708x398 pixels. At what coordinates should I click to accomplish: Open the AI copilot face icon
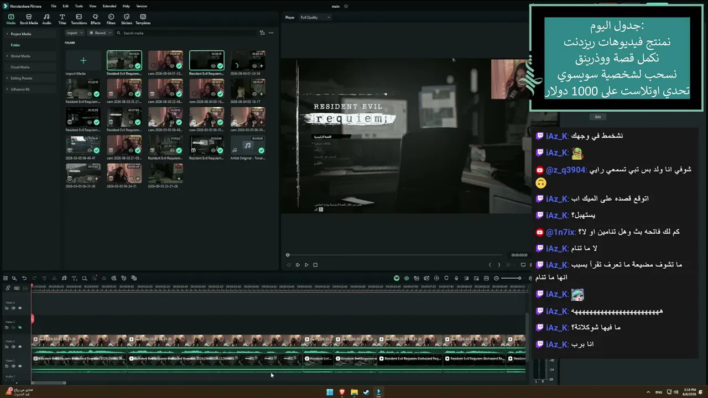point(397,278)
